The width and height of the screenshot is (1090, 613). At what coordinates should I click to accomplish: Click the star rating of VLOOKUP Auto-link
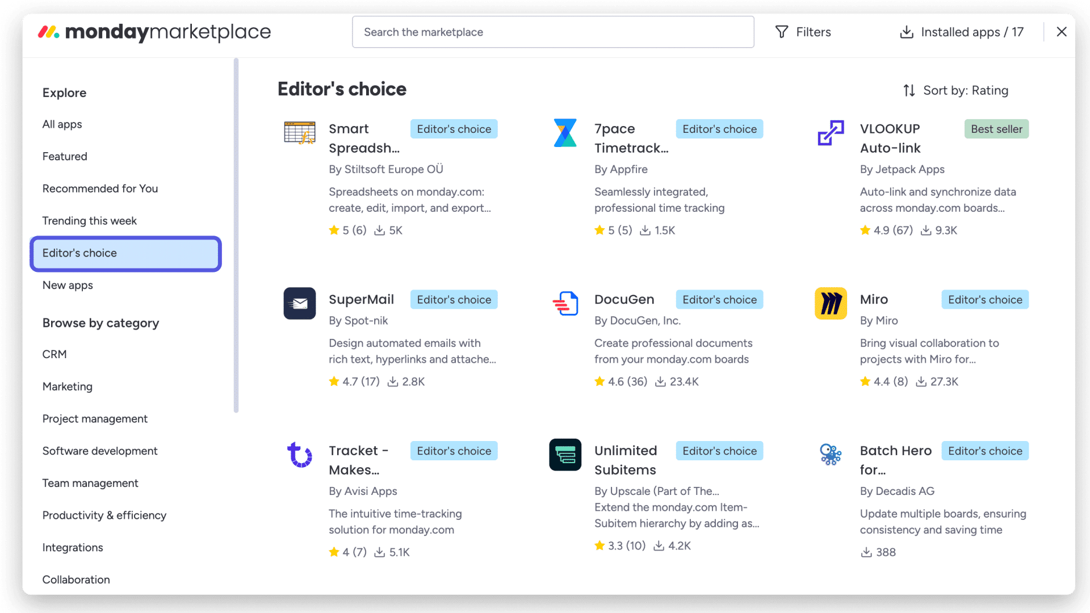pyautogui.click(x=886, y=230)
